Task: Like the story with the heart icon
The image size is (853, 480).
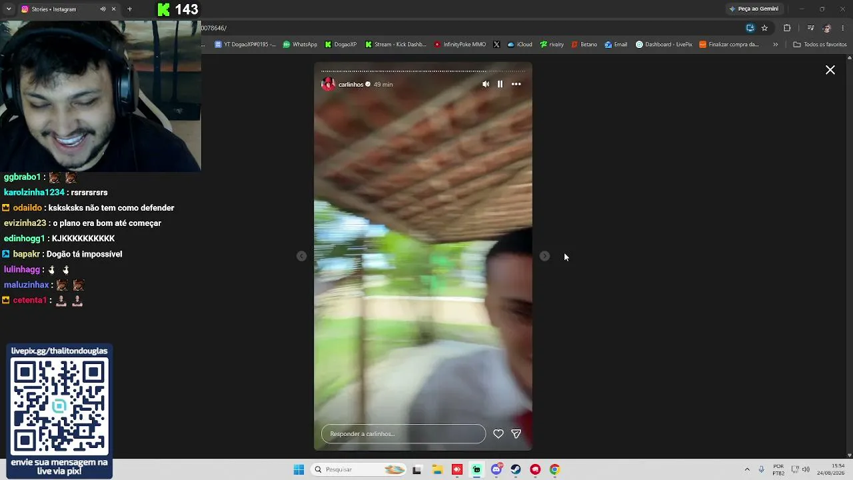Action: point(498,434)
